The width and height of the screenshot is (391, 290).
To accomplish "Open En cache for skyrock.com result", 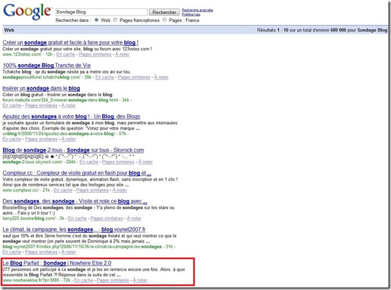I will click(x=89, y=162).
